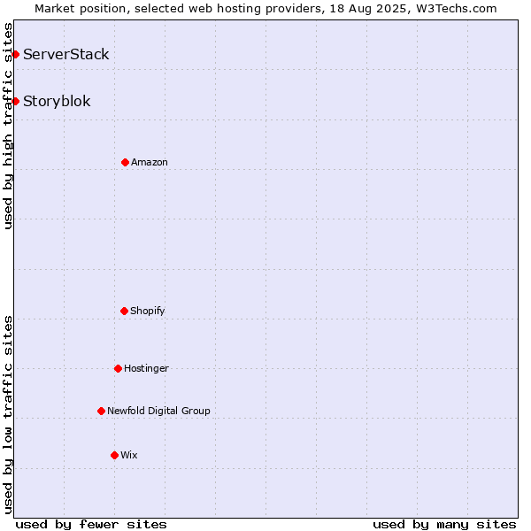Click the Newfold Digital Group data point
This screenshot has width=531, height=531.
(101, 412)
